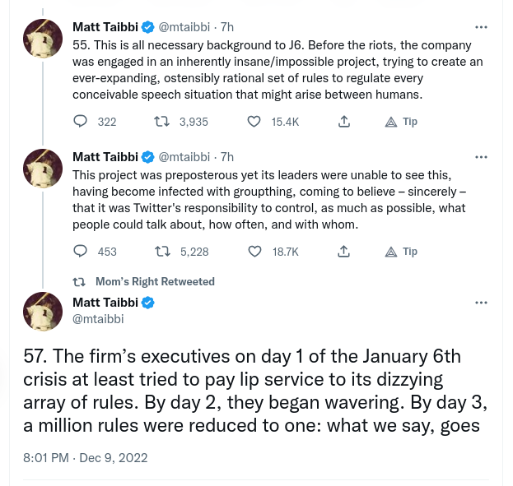The height and width of the screenshot is (486, 513).
Task: Retweet the tweet with 5,228 retweets
Action: pyautogui.click(x=163, y=252)
